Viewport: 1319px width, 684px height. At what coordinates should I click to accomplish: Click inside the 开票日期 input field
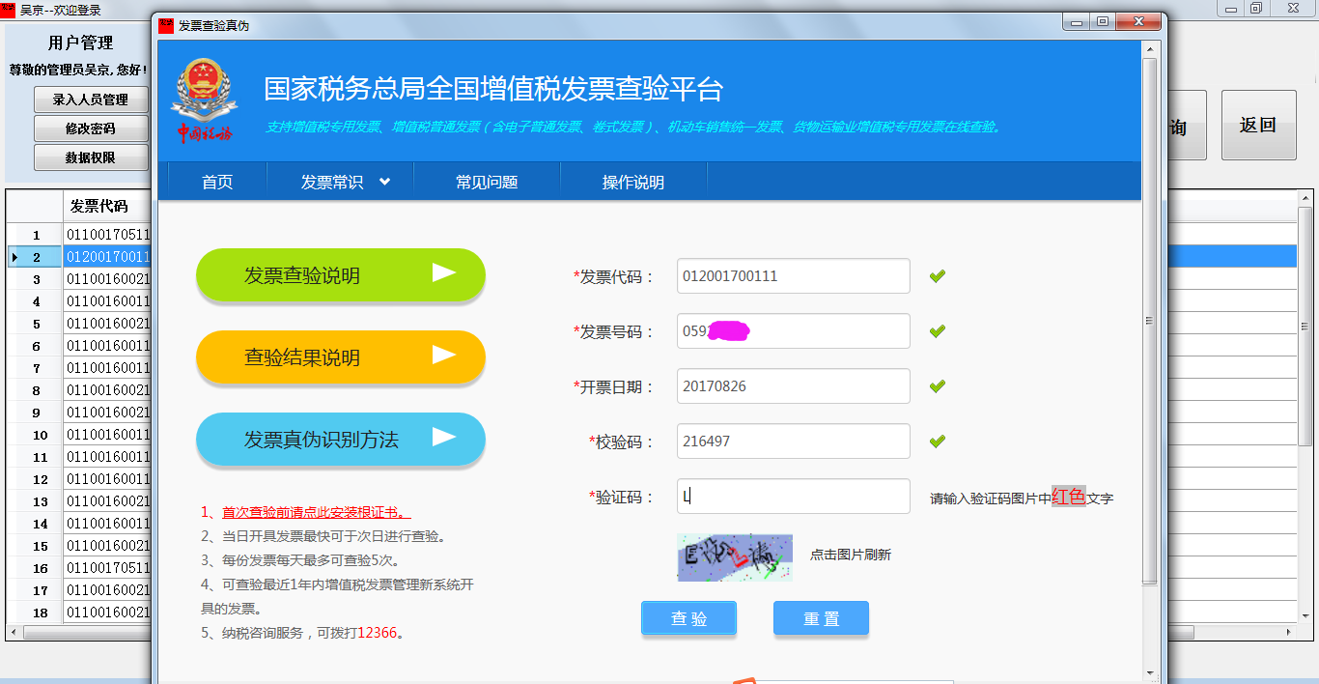click(794, 386)
